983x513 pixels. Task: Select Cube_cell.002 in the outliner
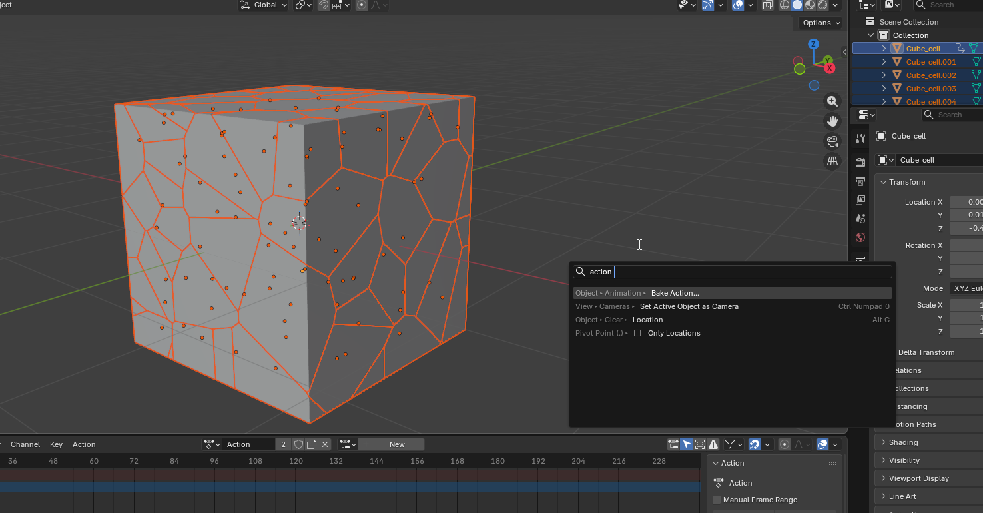point(931,75)
